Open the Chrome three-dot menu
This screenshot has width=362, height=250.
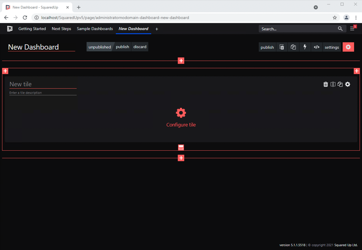(x=356, y=17)
